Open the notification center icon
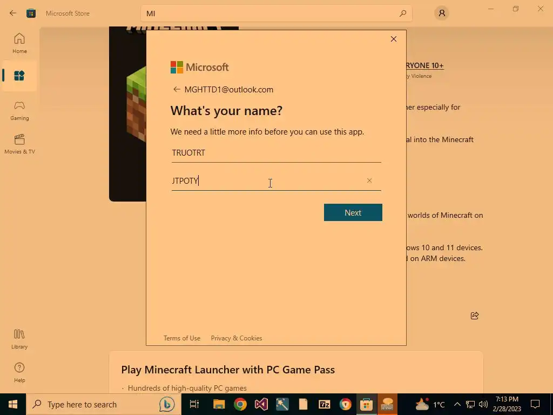The width and height of the screenshot is (553, 415). (535, 404)
